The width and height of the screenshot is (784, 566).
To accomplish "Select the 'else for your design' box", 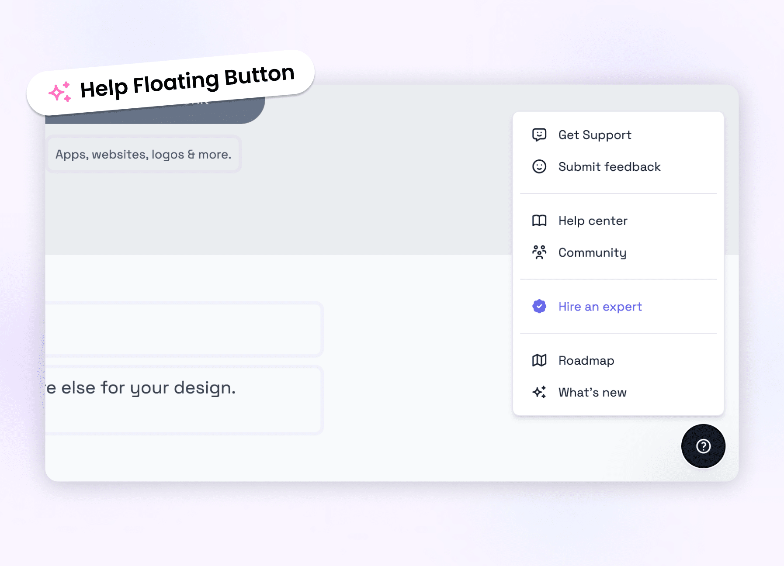I will pyautogui.click(x=184, y=400).
